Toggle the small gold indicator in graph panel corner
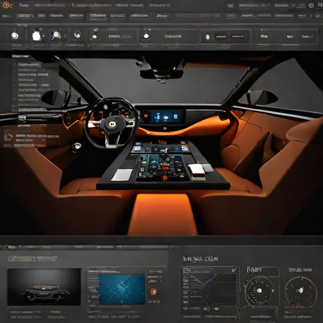323x323 pixels. (x=234, y=270)
